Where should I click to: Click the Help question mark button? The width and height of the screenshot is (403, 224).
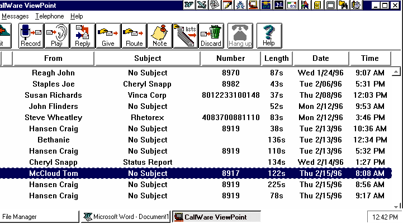269,36
